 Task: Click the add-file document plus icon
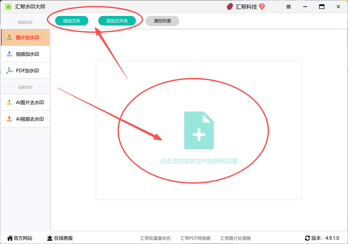click(199, 130)
